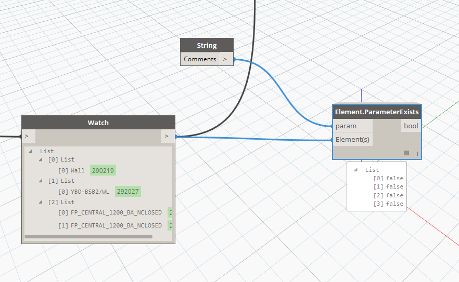This screenshot has width=459, height=282.
Task: Select the Element.ParameterExists node title
Action: pyautogui.click(x=377, y=112)
